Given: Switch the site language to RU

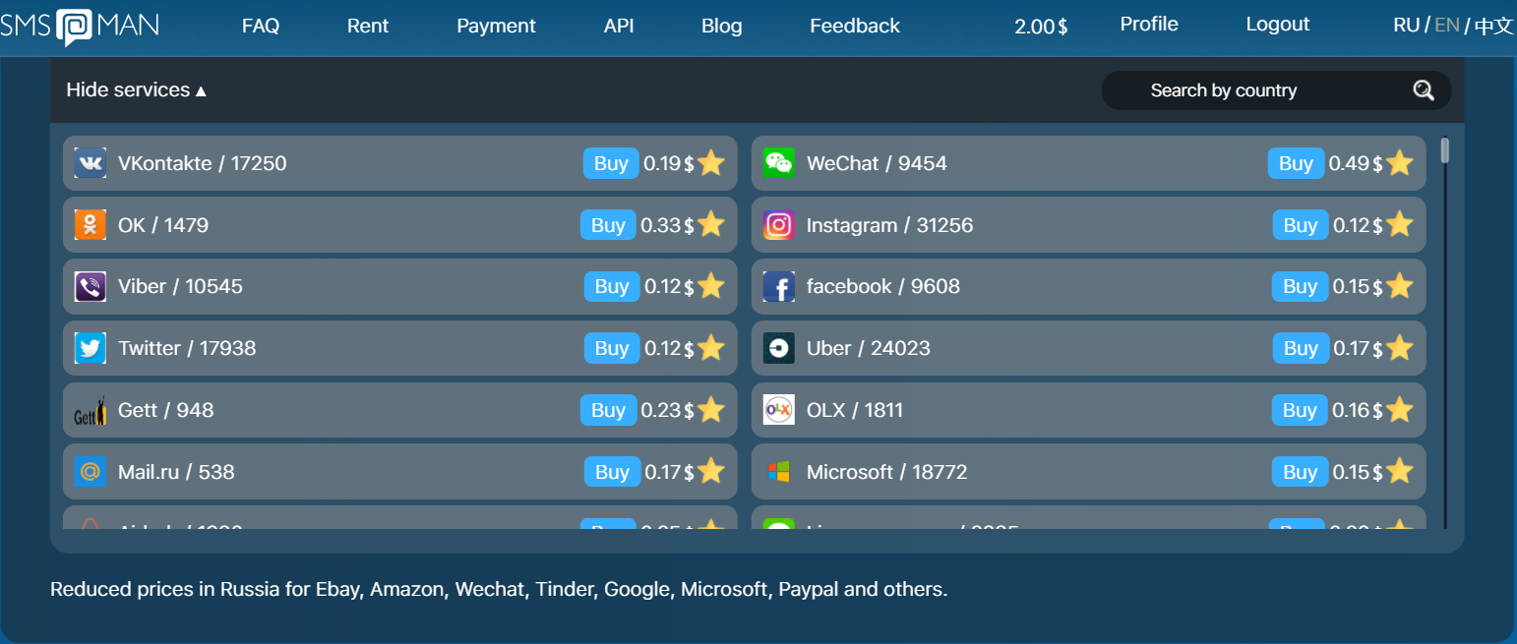Looking at the screenshot, I should point(1406,25).
